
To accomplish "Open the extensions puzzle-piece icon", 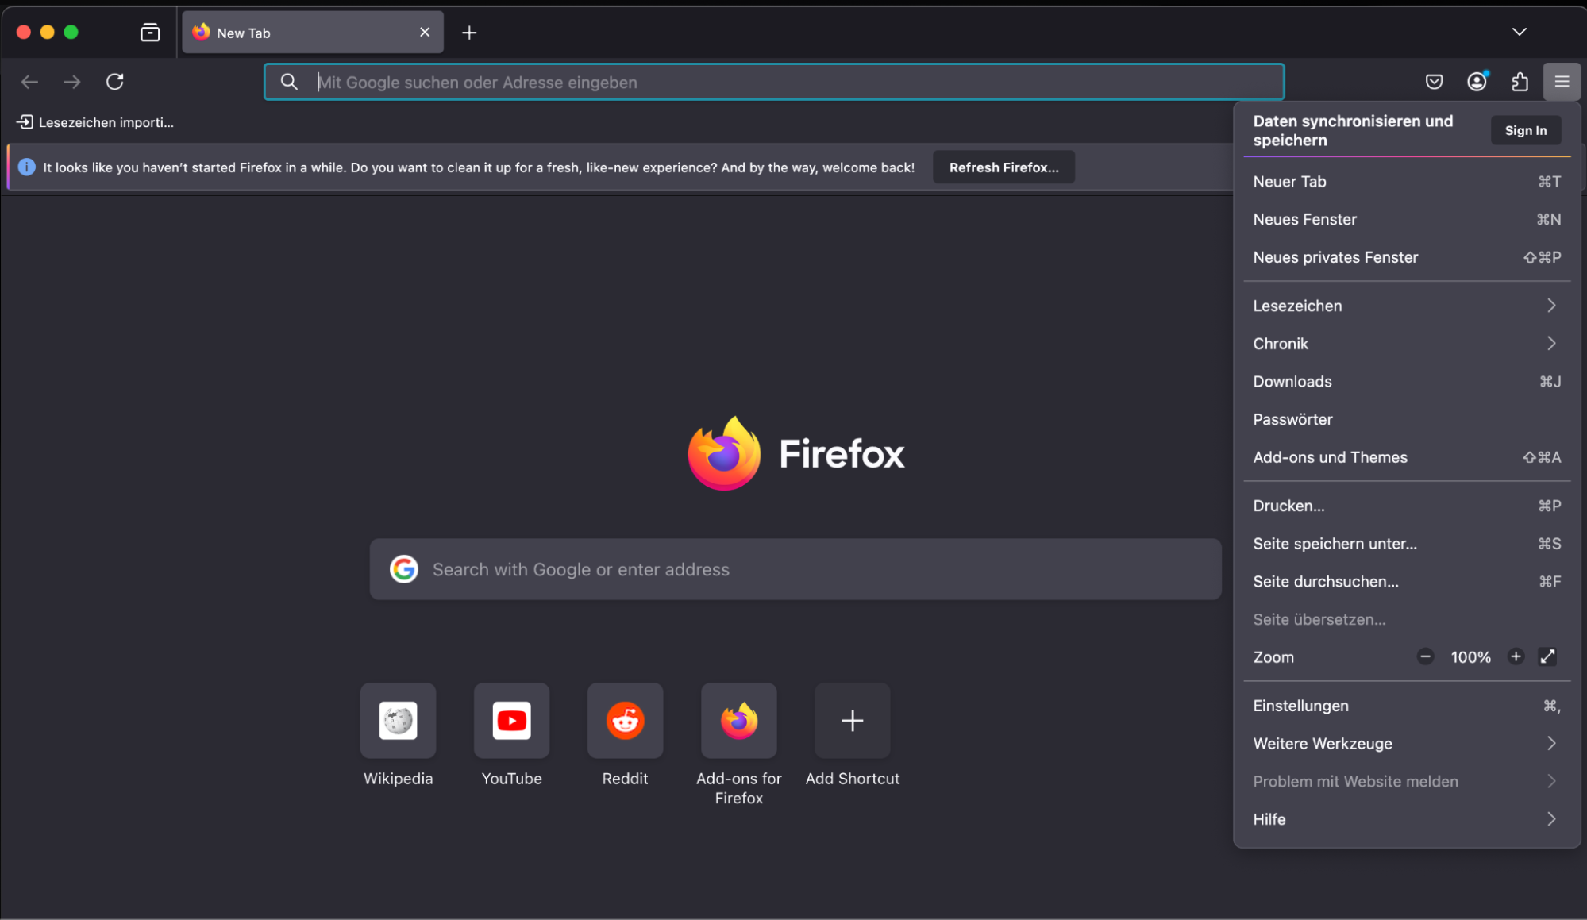I will click(x=1520, y=82).
